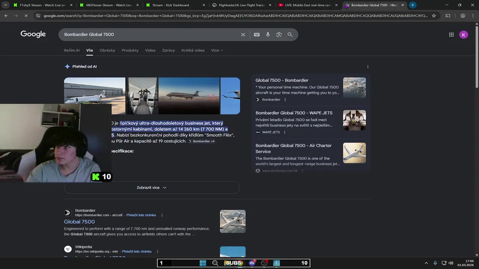Open the tab search dropdown in Chrome
This screenshot has height=269, width=479.
[x=6, y=5]
